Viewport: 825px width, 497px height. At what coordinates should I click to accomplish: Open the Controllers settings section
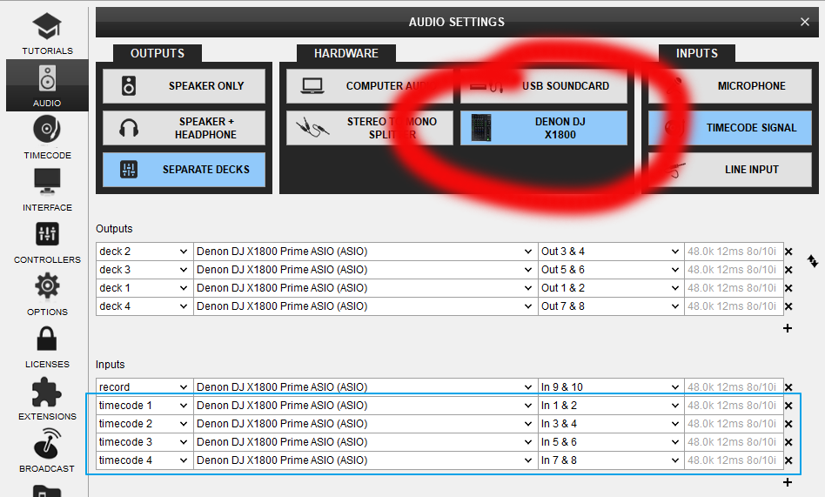[x=47, y=242]
